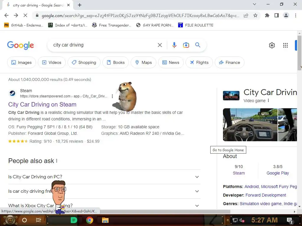Go forward to next page
Image resolution: width=302 pixels, height=226 pixels.
pyautogui.click(x=16, y=15)
